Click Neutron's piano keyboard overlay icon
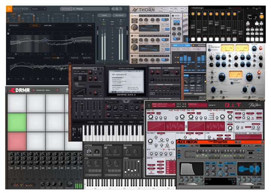 click(x=8, y=33)
